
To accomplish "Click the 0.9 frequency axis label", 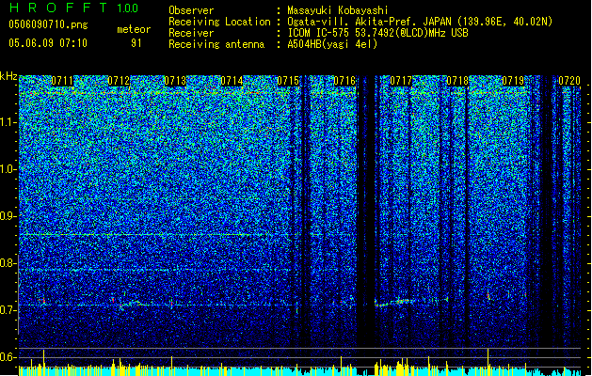I will pyautogui.click(x=8, y=216).
